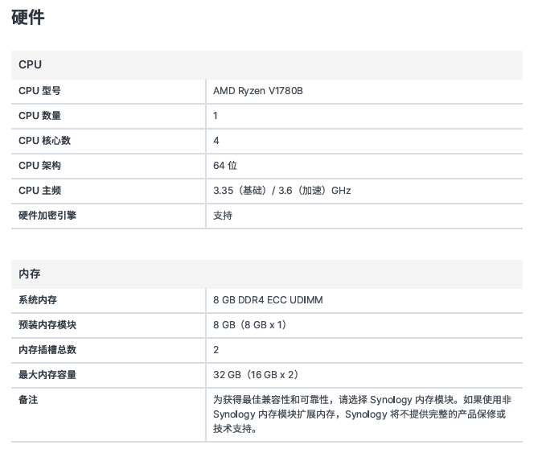Click the 64 位 architecture value
The height and width of the screenshot is (449, 538).
[x=225, y=166]
